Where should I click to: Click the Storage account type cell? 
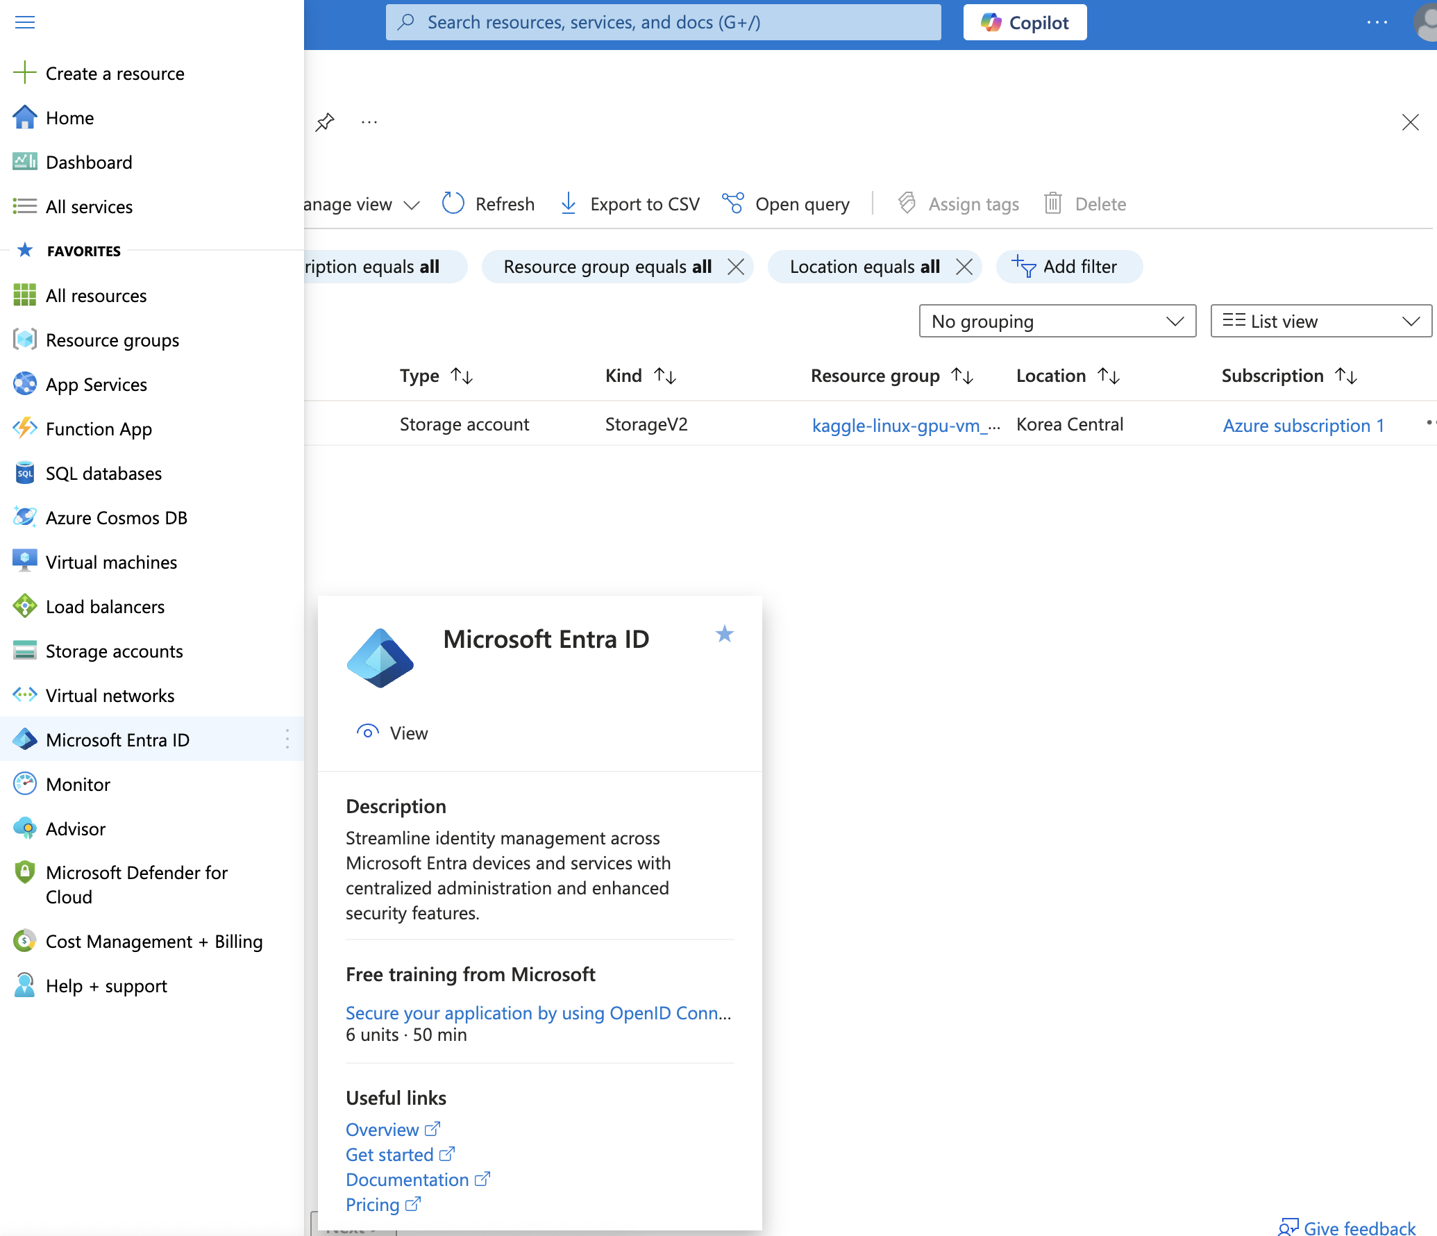pyautogui.click(x=464, y=424)
